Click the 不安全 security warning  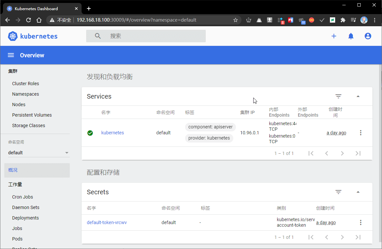pos(60,20)
